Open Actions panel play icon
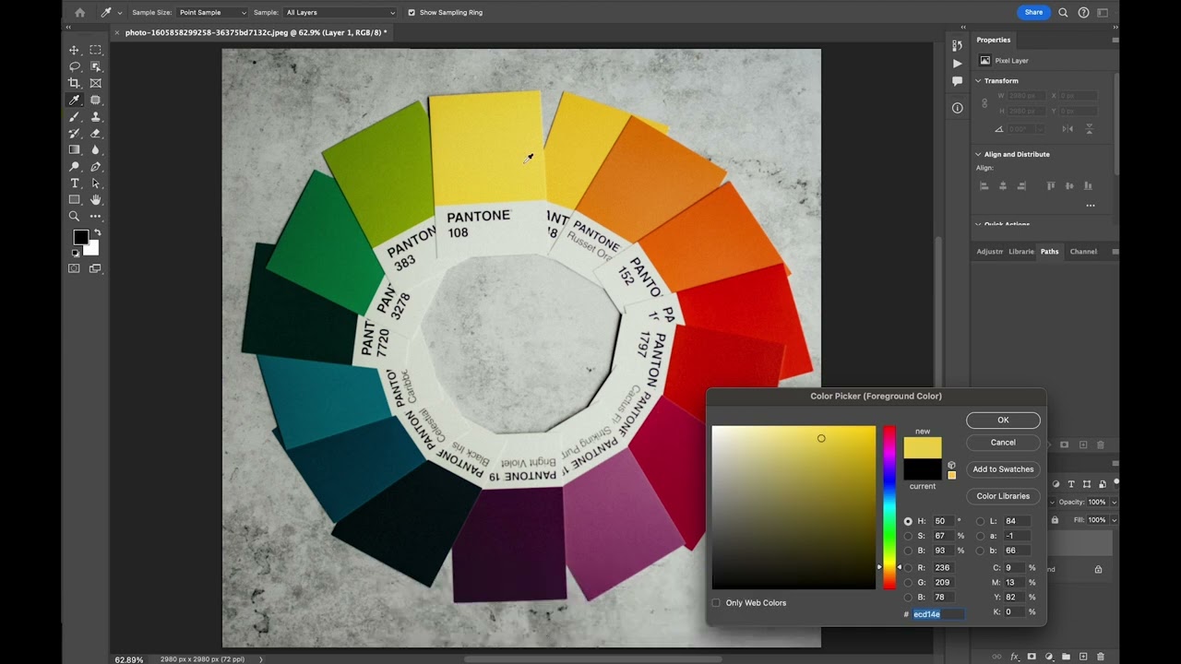The image size is (1181, 664). pos(957,63)
